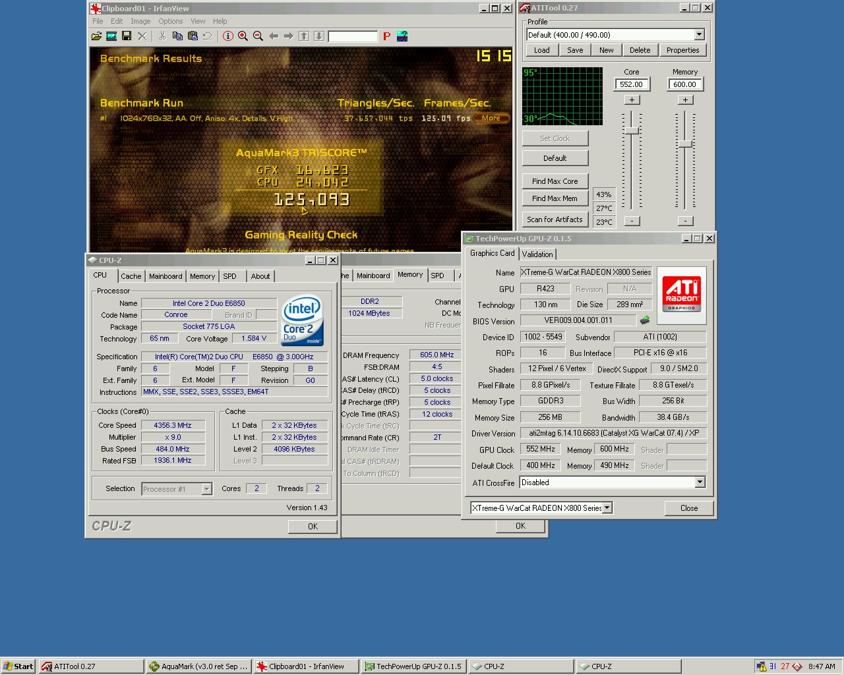Image resolution: width=844 pixels, height=675 pixels.
Task: Click the Memory clock 600.00 input field
Action: tap(685, 84)
